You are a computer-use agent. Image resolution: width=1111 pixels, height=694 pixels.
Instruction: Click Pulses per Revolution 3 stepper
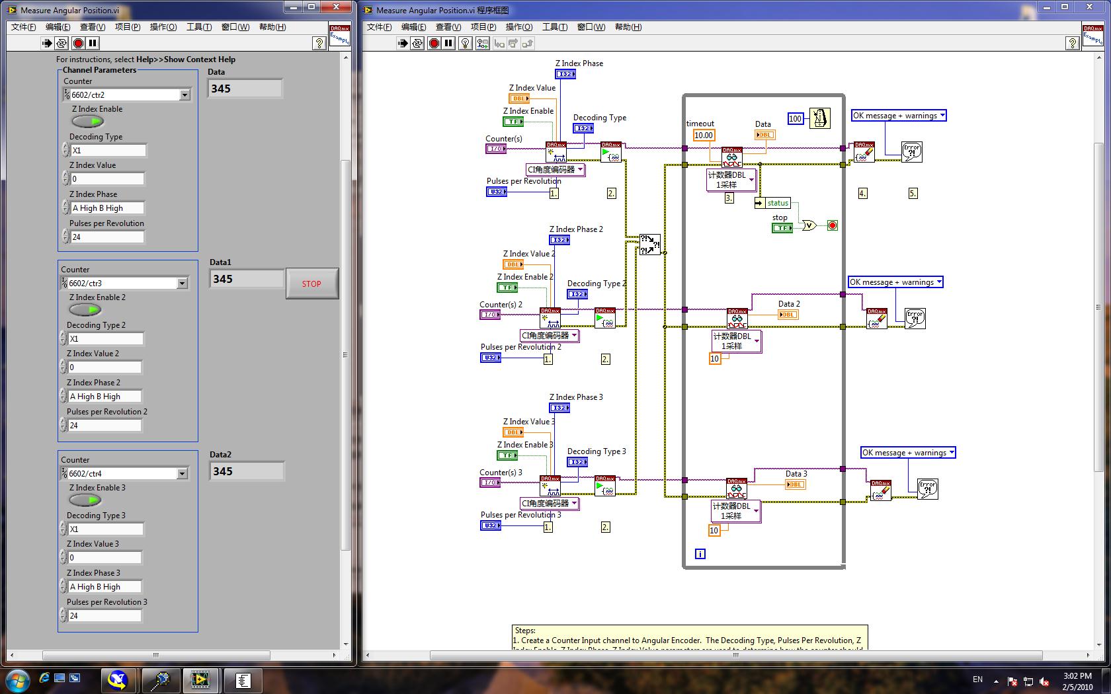(x=63, y=616)
